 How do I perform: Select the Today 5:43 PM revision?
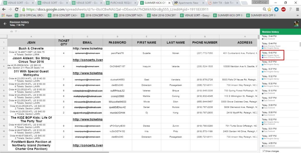click(x=272, y=55)
